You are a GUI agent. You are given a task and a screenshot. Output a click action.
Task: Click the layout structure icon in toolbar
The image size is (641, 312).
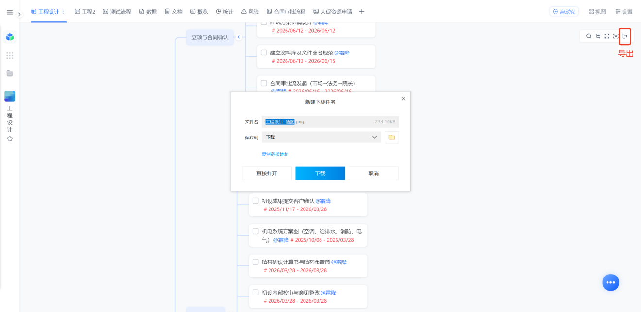598,36
